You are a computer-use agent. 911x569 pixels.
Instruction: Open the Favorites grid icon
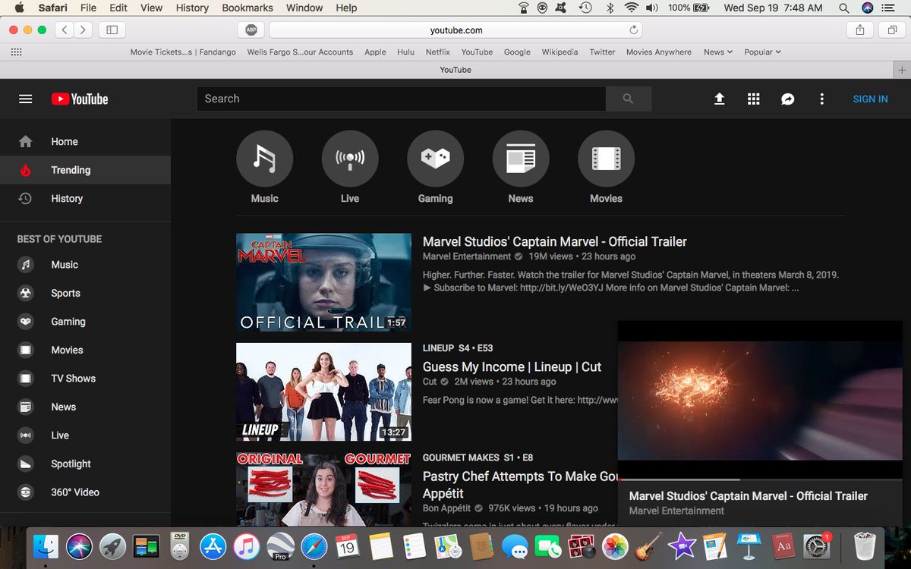click(16, 52)
